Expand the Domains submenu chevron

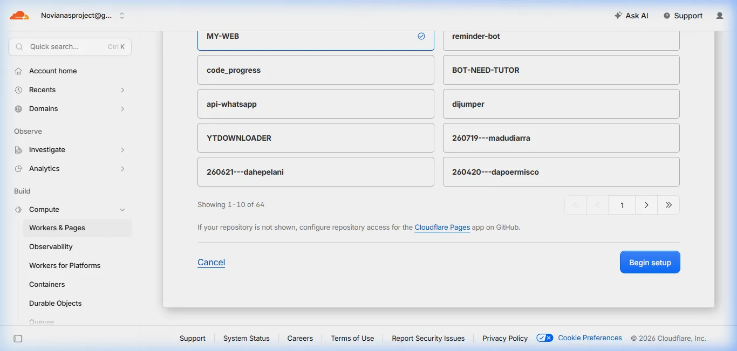(x=122, y=108)
